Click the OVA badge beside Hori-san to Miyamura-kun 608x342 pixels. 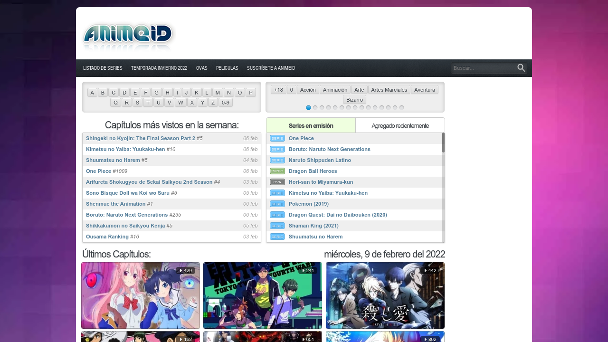coord(277,182)
